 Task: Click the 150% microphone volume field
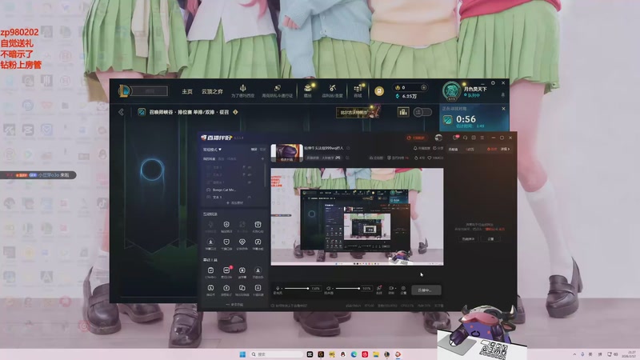click(315, 289)
